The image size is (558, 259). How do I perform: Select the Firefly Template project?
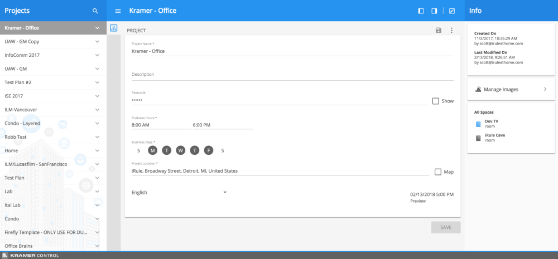pyautogui.click(x=53, y=232)
